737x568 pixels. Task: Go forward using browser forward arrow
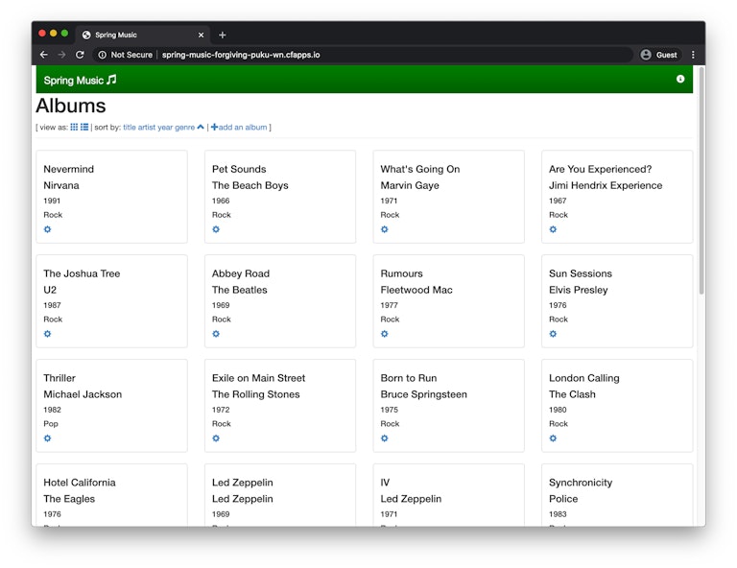coord(61,55)
